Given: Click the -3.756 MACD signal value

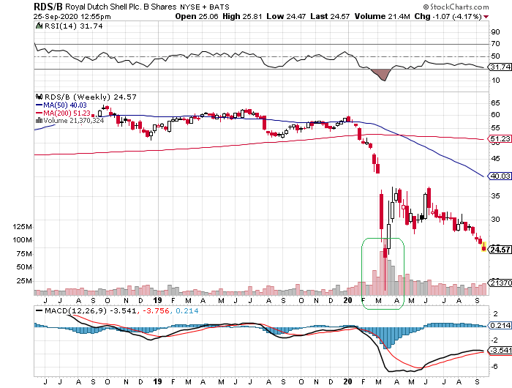Looking at the screenshot, I should [x=157, y=311].
